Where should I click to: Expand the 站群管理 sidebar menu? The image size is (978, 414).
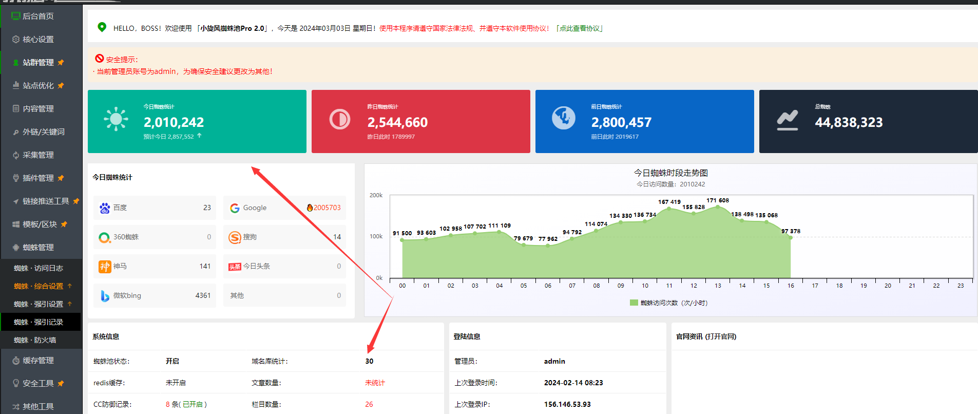click(38, 63)
